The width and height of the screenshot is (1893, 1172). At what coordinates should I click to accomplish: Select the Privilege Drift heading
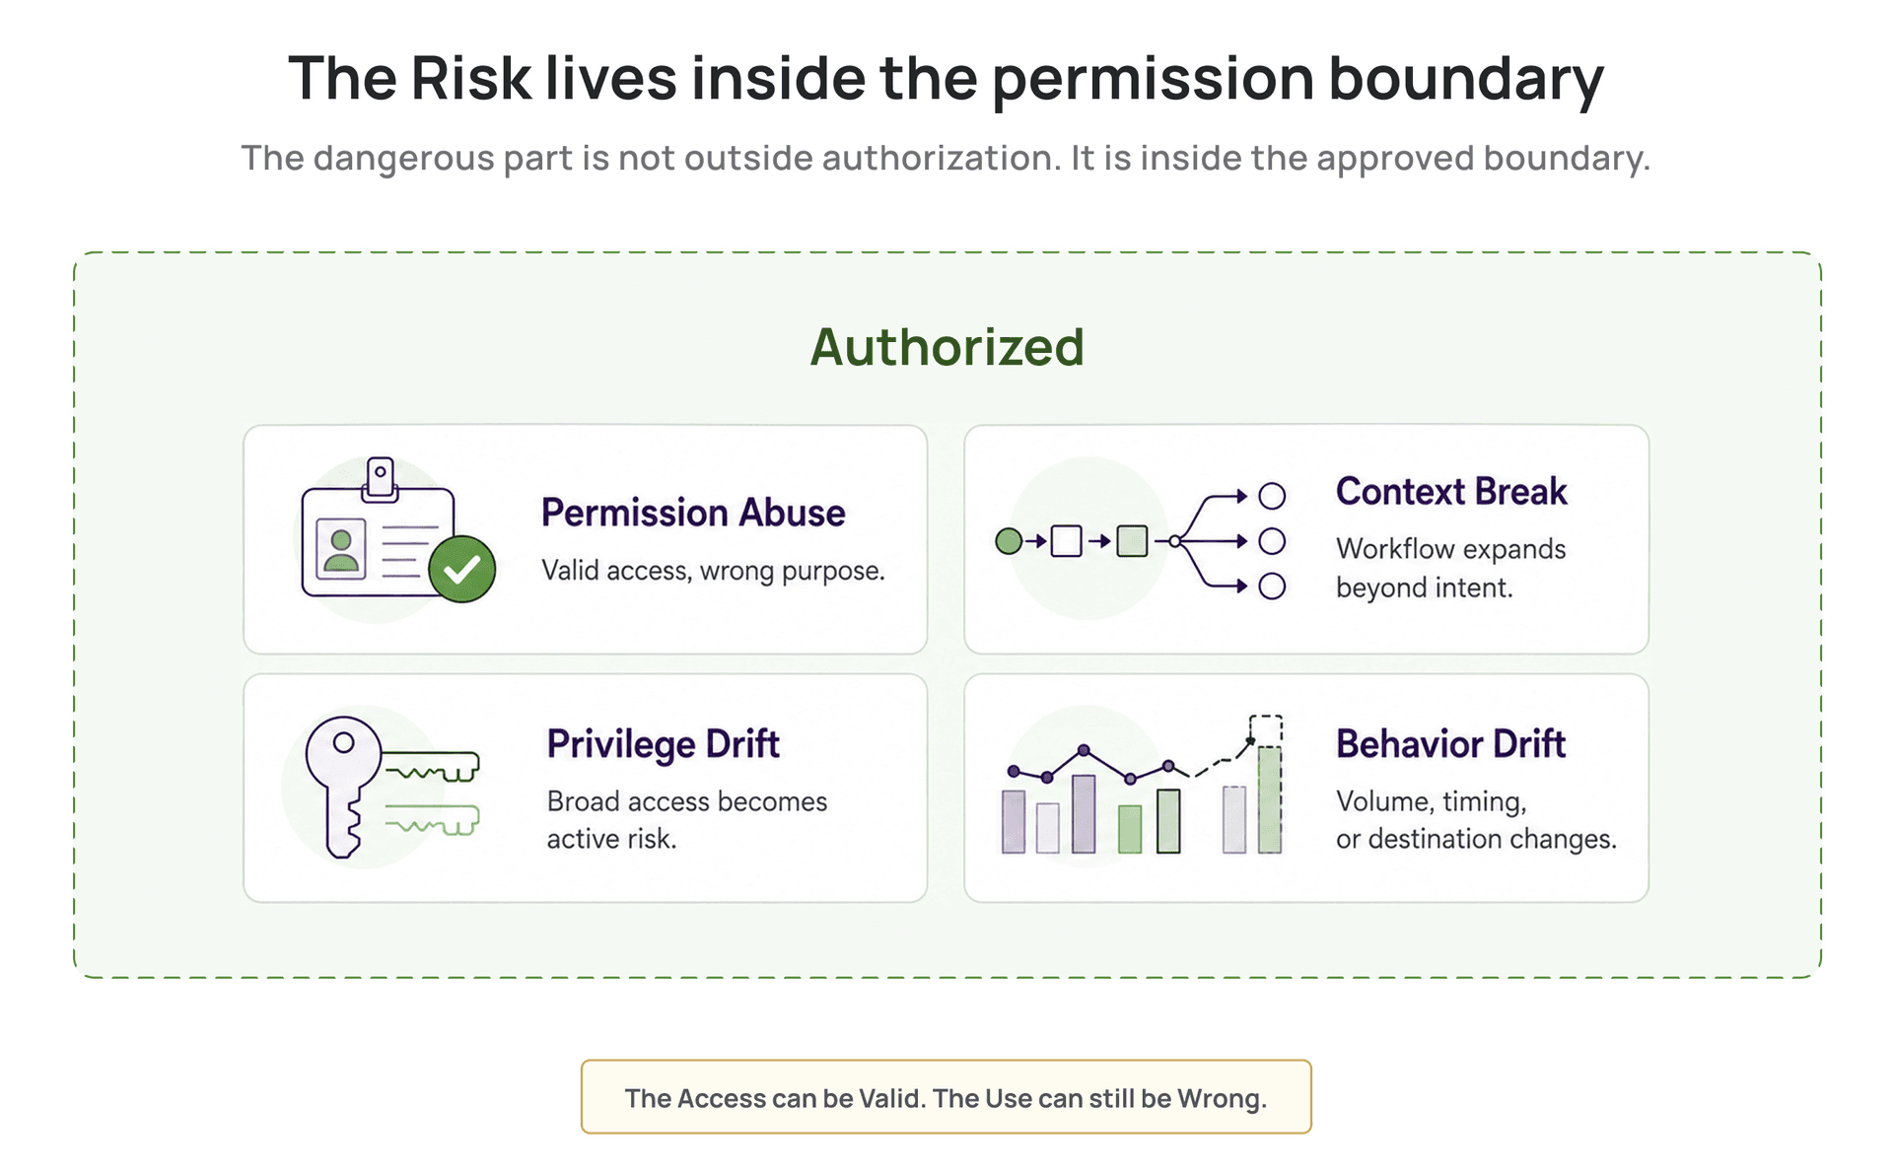664,744
